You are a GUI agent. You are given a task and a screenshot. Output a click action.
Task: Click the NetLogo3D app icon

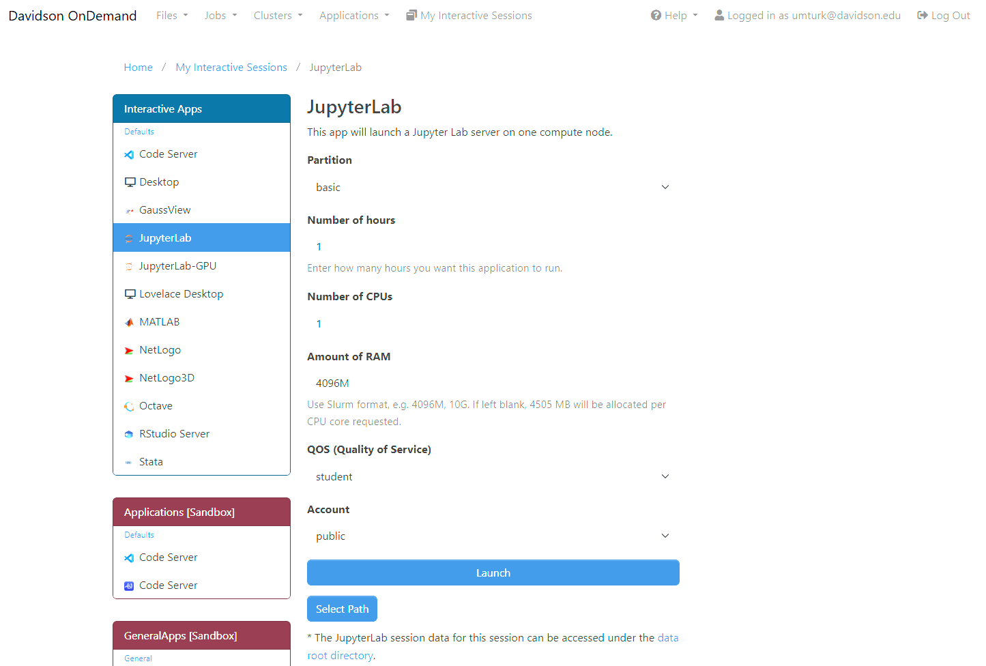129,379
